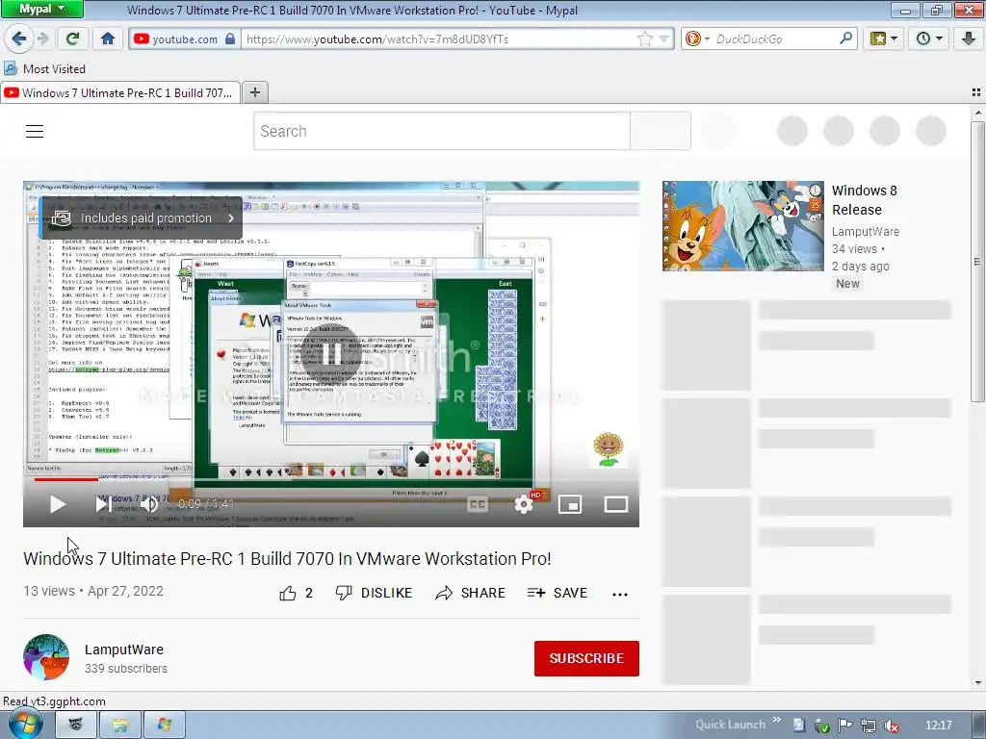Reload the current YouTube page
This screenshot has height=739, width=986.
[x=72, y=38]
